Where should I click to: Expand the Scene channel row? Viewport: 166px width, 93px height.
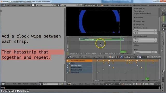point(67,63)
